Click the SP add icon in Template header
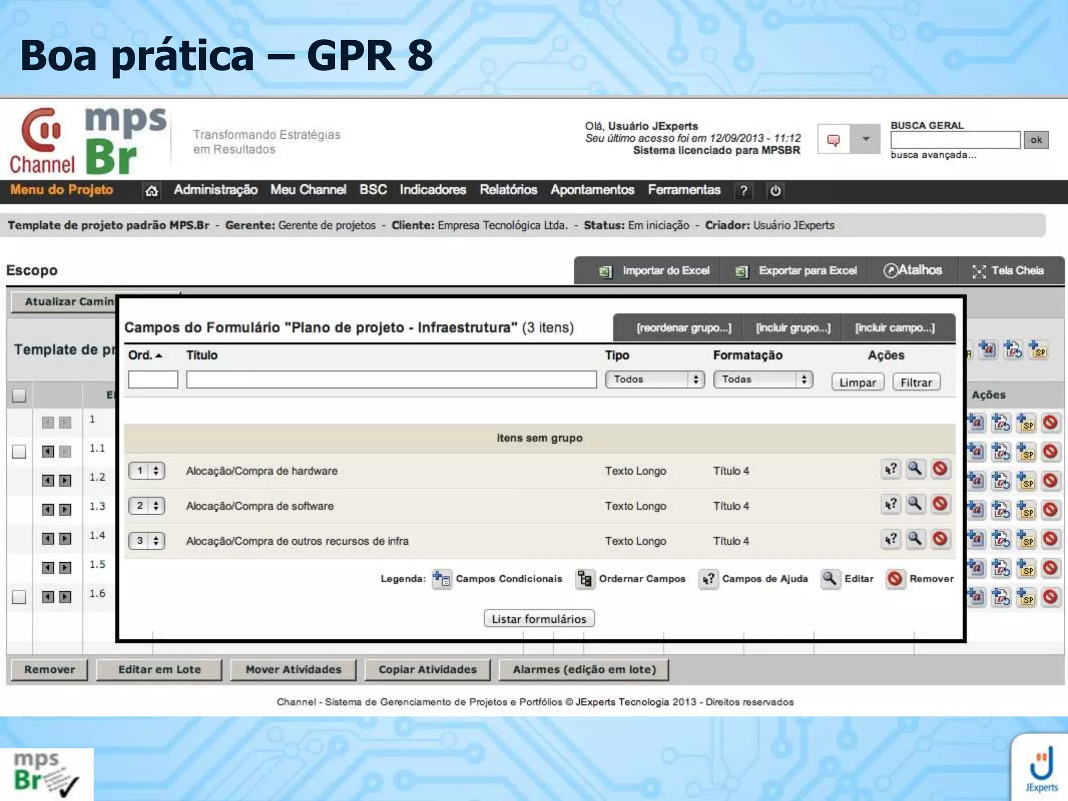 point(1038,349)
